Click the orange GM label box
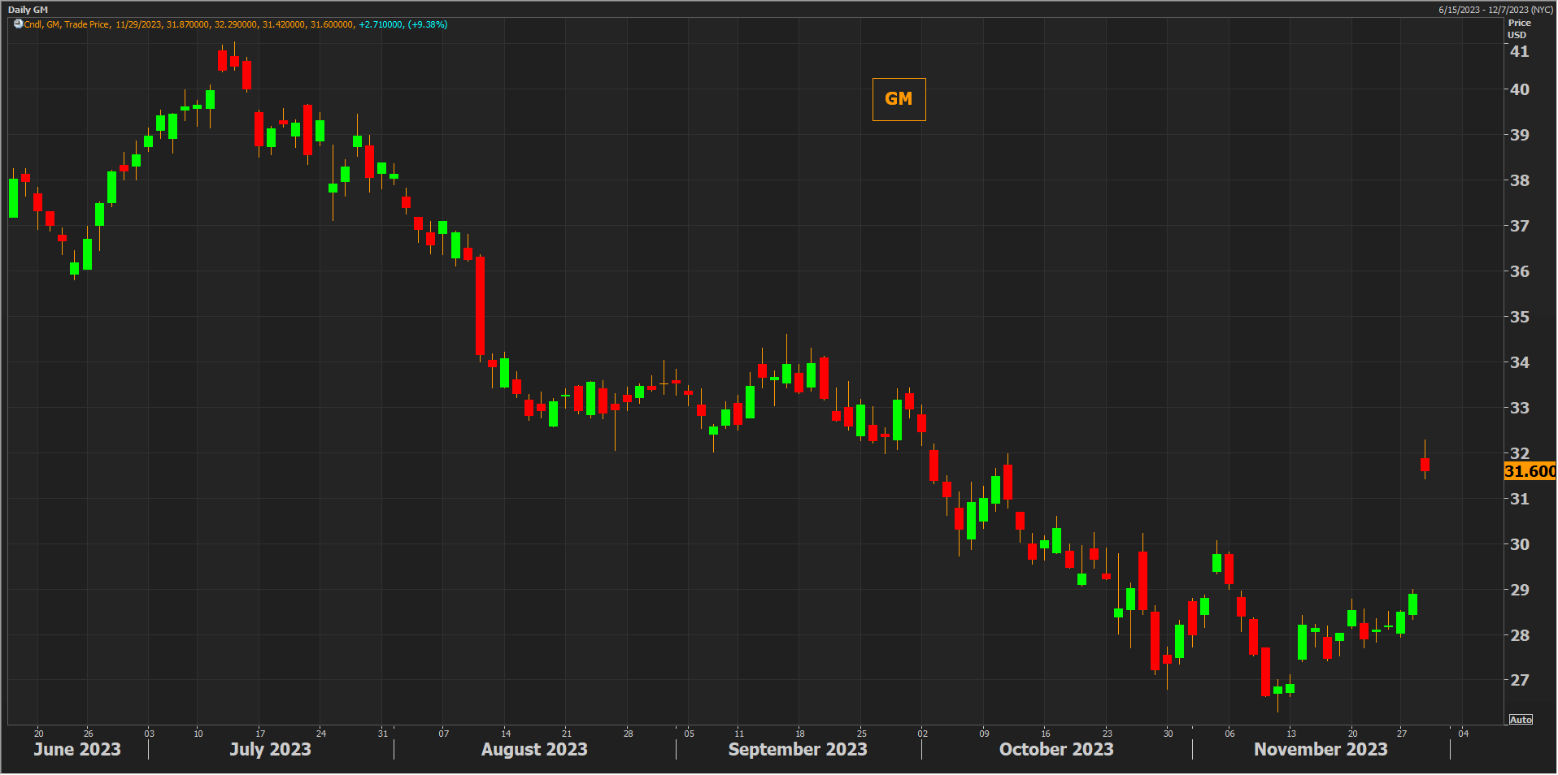 click(899, 99)
